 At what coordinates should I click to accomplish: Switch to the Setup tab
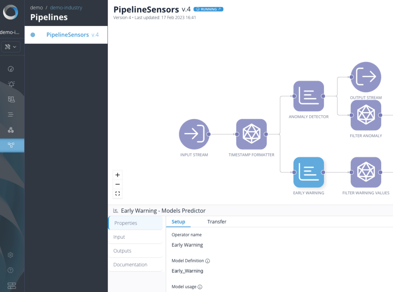coord(178,222)
